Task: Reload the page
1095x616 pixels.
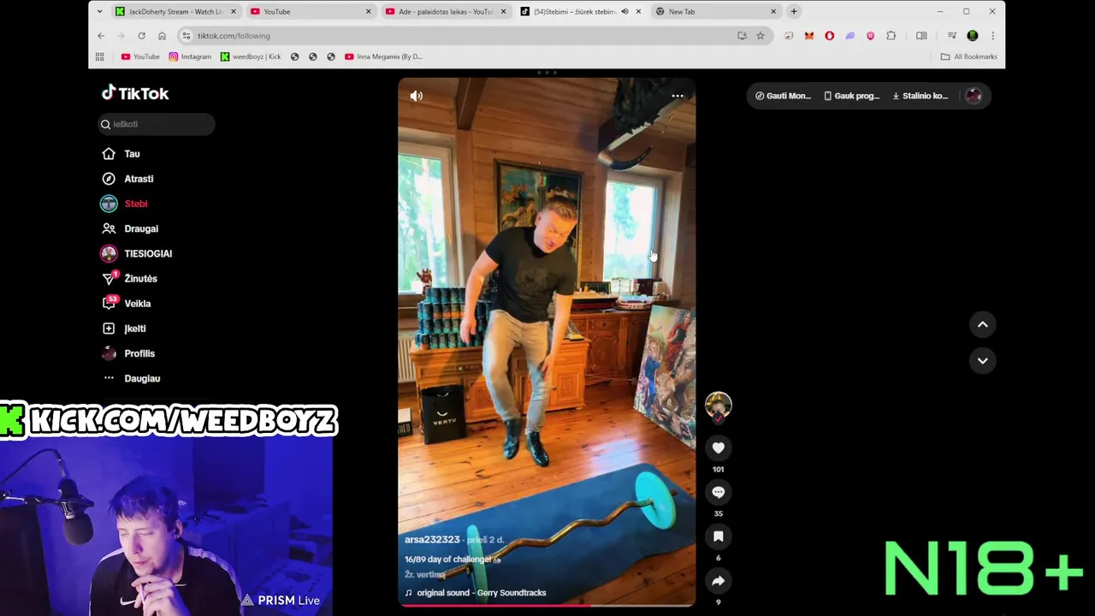Action: tap(141, 36)
